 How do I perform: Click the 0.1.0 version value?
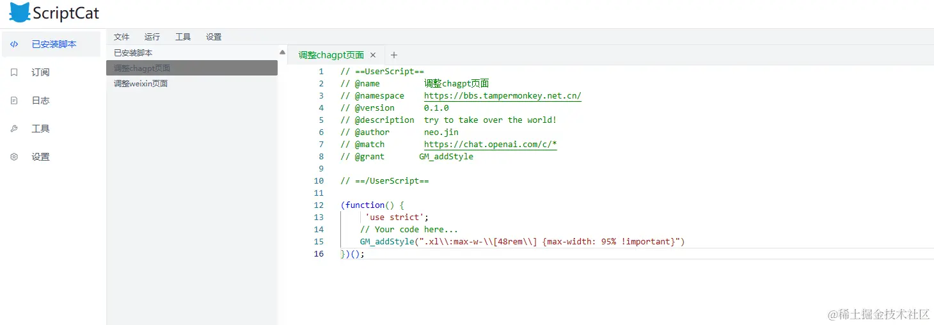(x=436, y=108)
